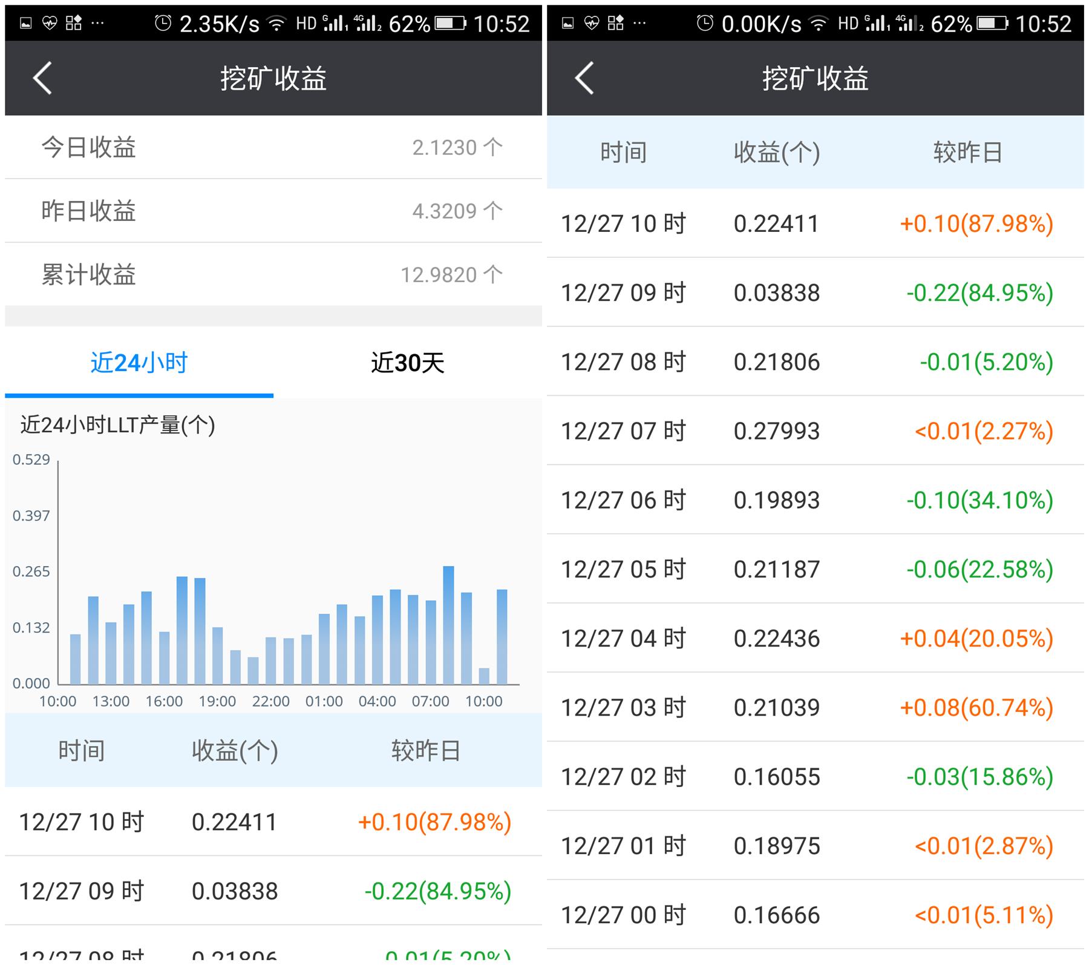The width and height of the screenshot is (1089, 965).
Task: Open the 昨日收益 row
Action: [x=273, y=211]
